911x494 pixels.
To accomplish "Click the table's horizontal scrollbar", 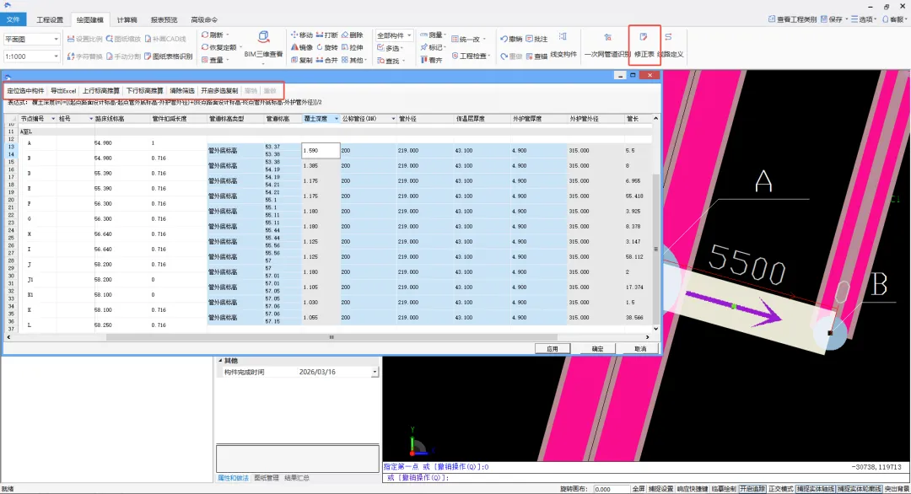I will 332,337.
